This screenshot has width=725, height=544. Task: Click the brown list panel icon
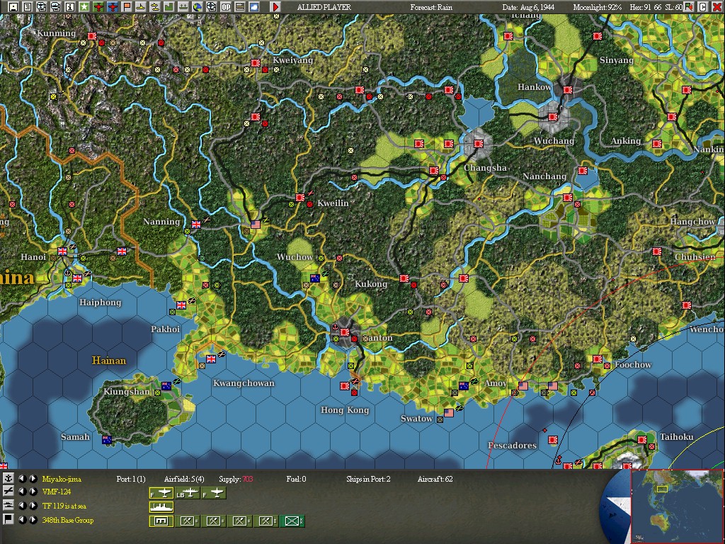pos(239,6)
